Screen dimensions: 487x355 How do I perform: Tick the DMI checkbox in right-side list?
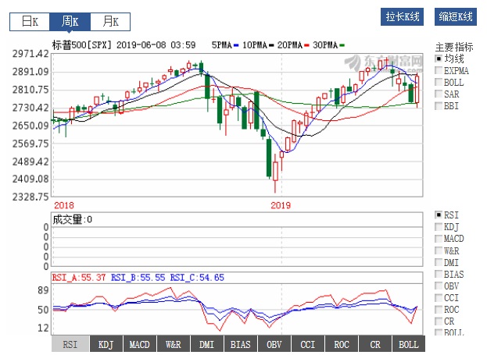[439, 263]
